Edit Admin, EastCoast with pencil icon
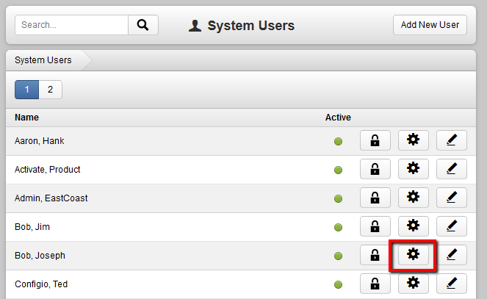Image resolution: width=487 pixels, height=299 pixels. coord(452,198)
